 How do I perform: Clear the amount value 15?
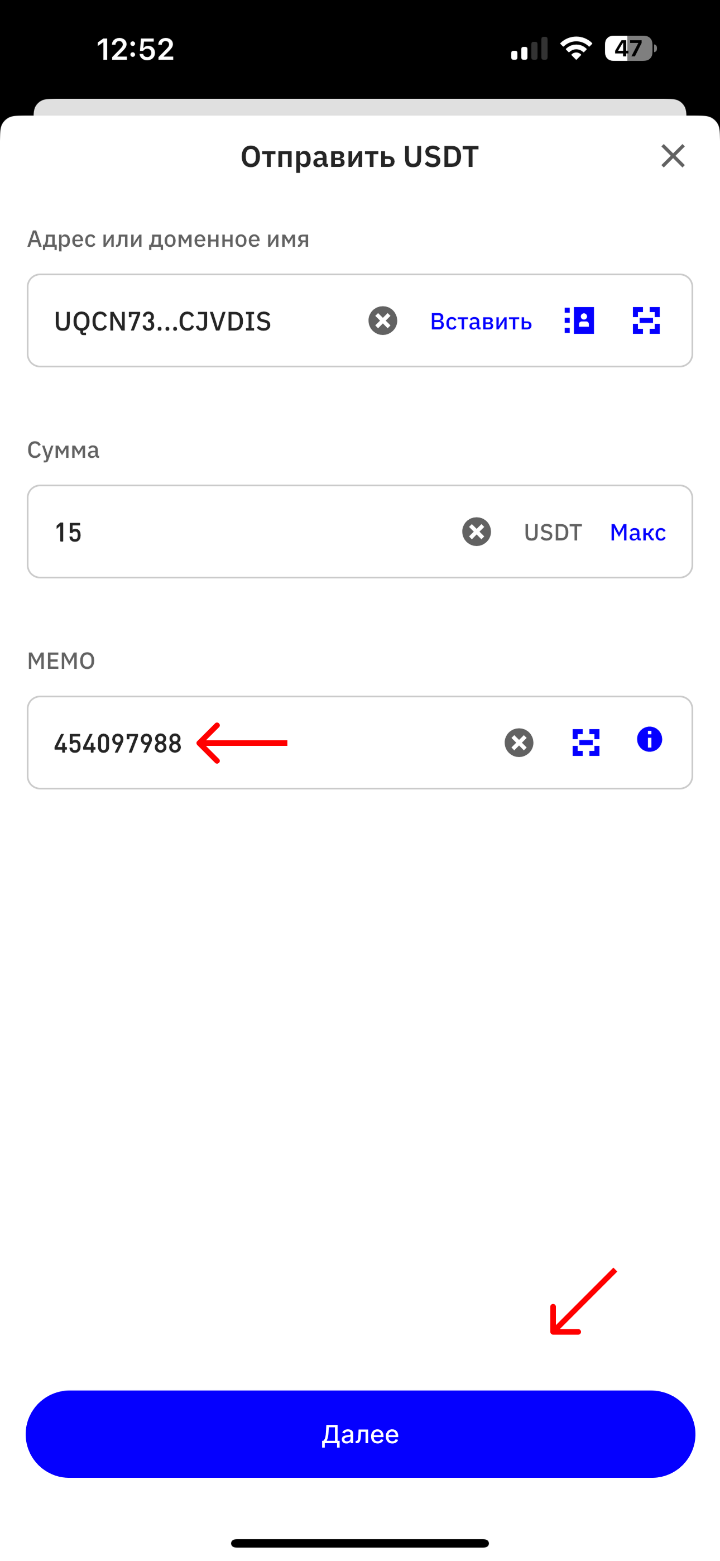[x=476, y=531]
